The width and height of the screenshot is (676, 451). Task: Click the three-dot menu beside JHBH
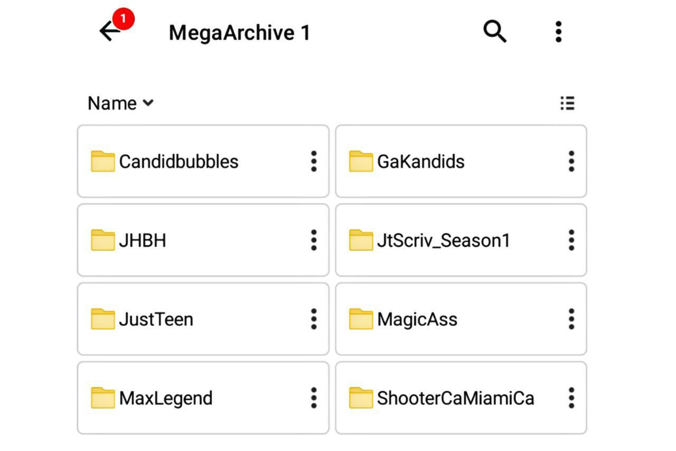(x=314, y=240)
